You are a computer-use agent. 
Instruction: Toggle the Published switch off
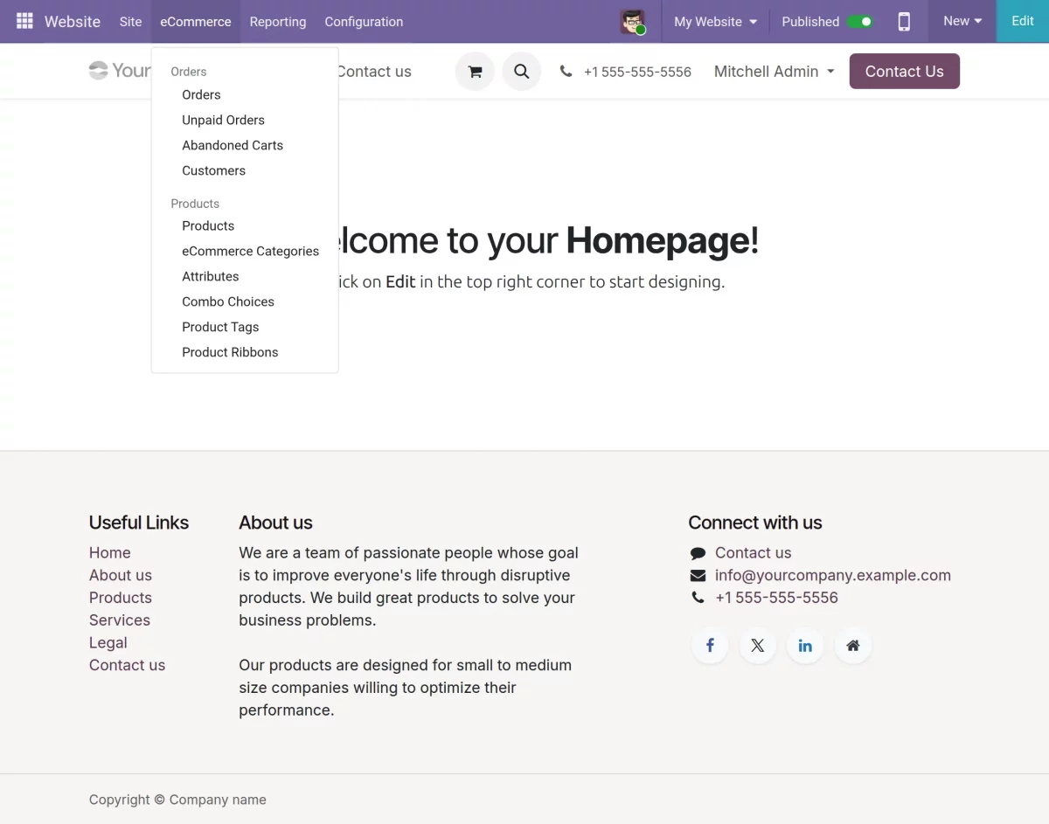[860, 22]
